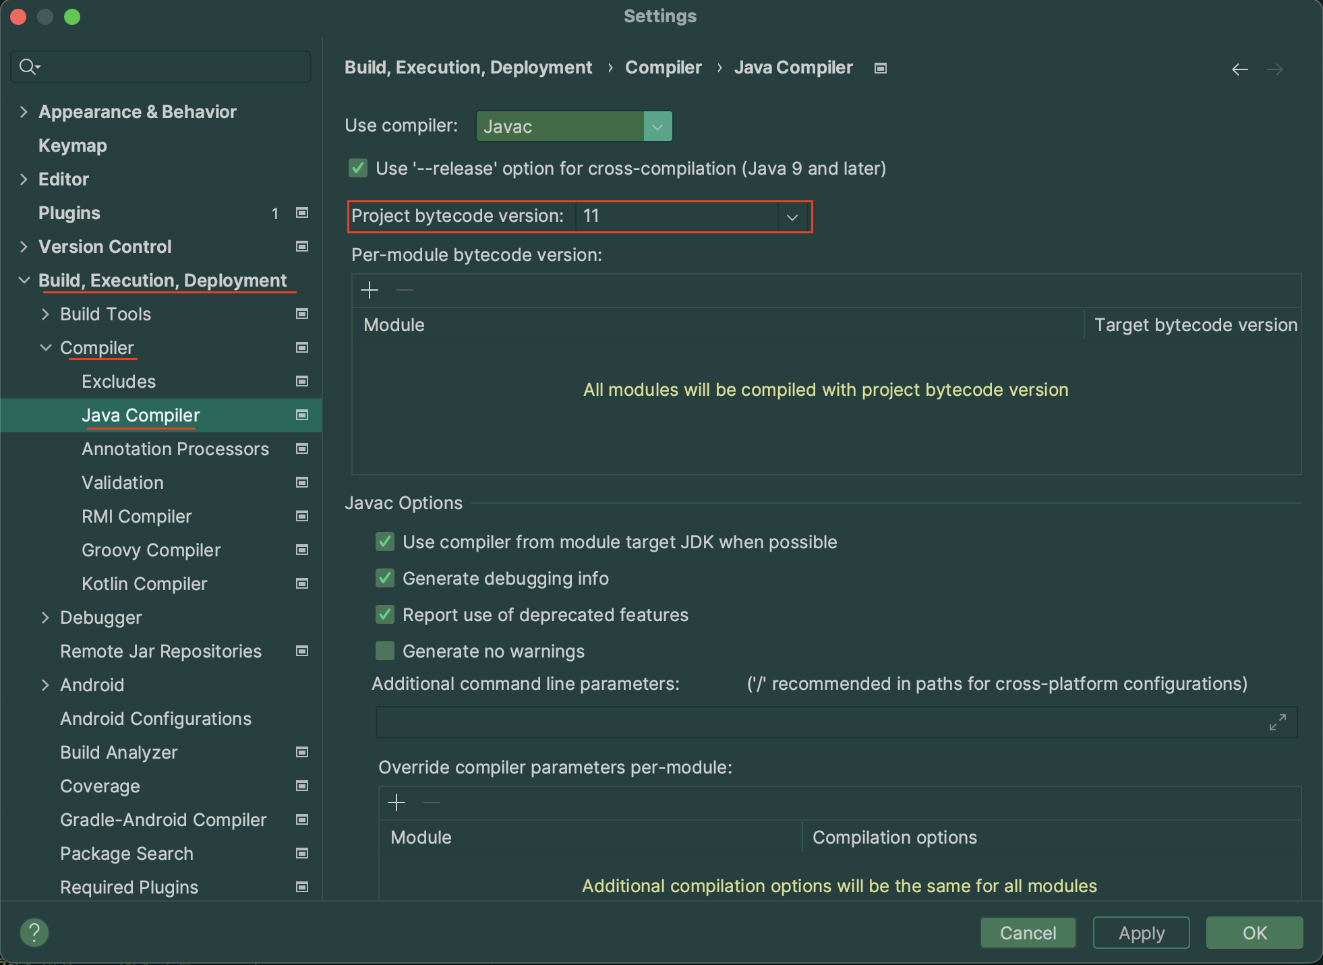This screenshot has width=1323, height=965.
Task: Expand the Debugger tree node
Action: tap(45, 618)
